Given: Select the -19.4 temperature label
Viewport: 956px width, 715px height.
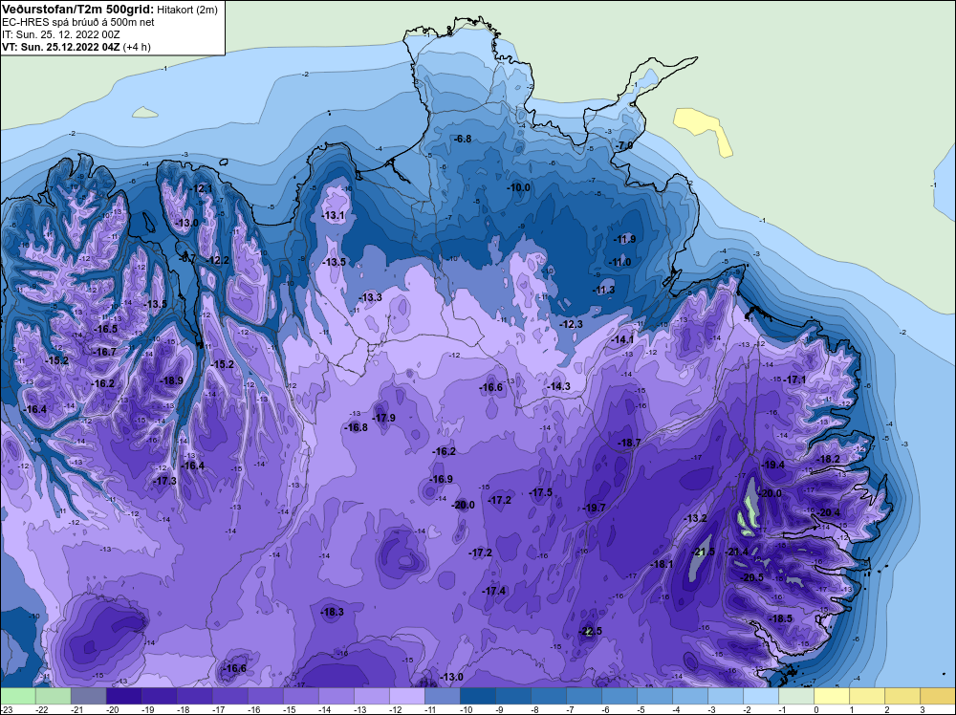Looking at the screenshot, I should click(773, 465).
